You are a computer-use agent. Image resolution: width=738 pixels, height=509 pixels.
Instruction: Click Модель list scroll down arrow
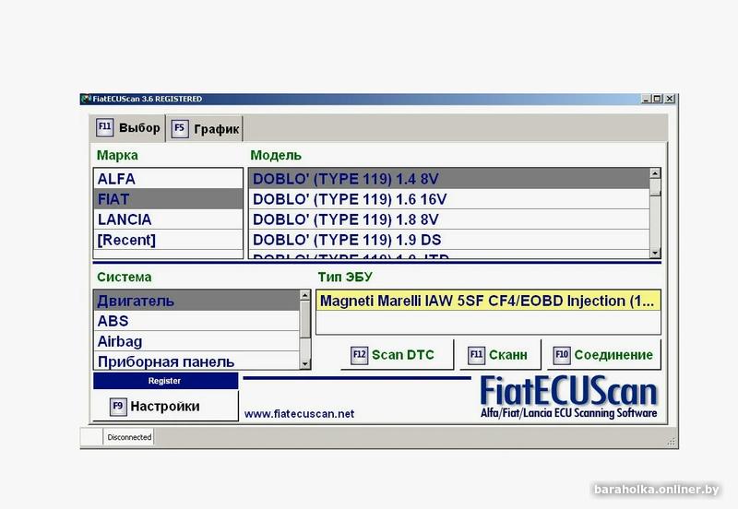(x=655, y=253)
